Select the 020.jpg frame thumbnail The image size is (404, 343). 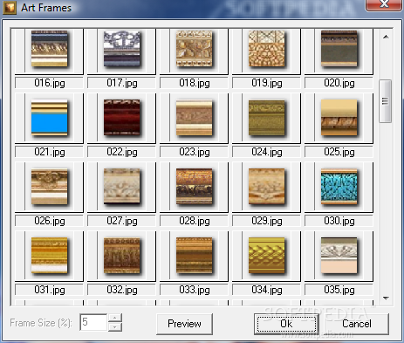[339, 49]
